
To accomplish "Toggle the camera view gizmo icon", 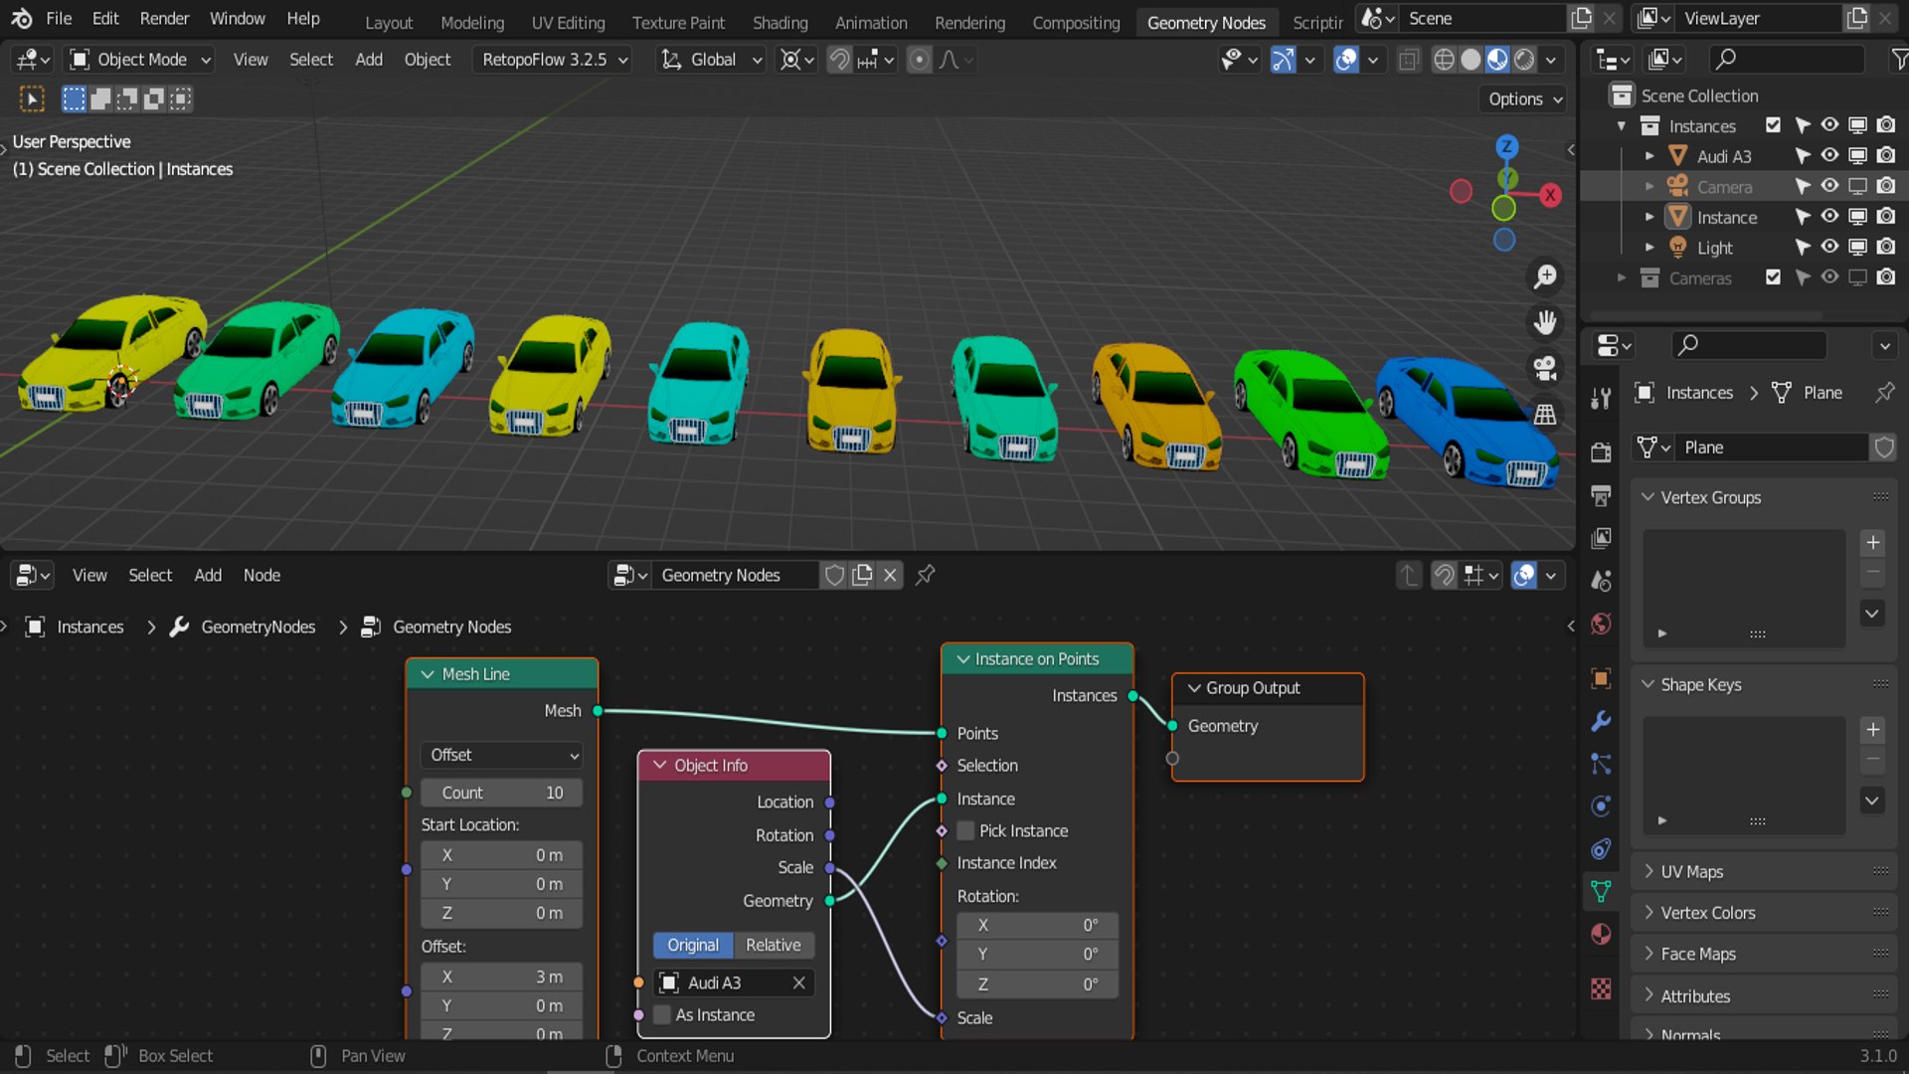I will (x=1545, y=368).
